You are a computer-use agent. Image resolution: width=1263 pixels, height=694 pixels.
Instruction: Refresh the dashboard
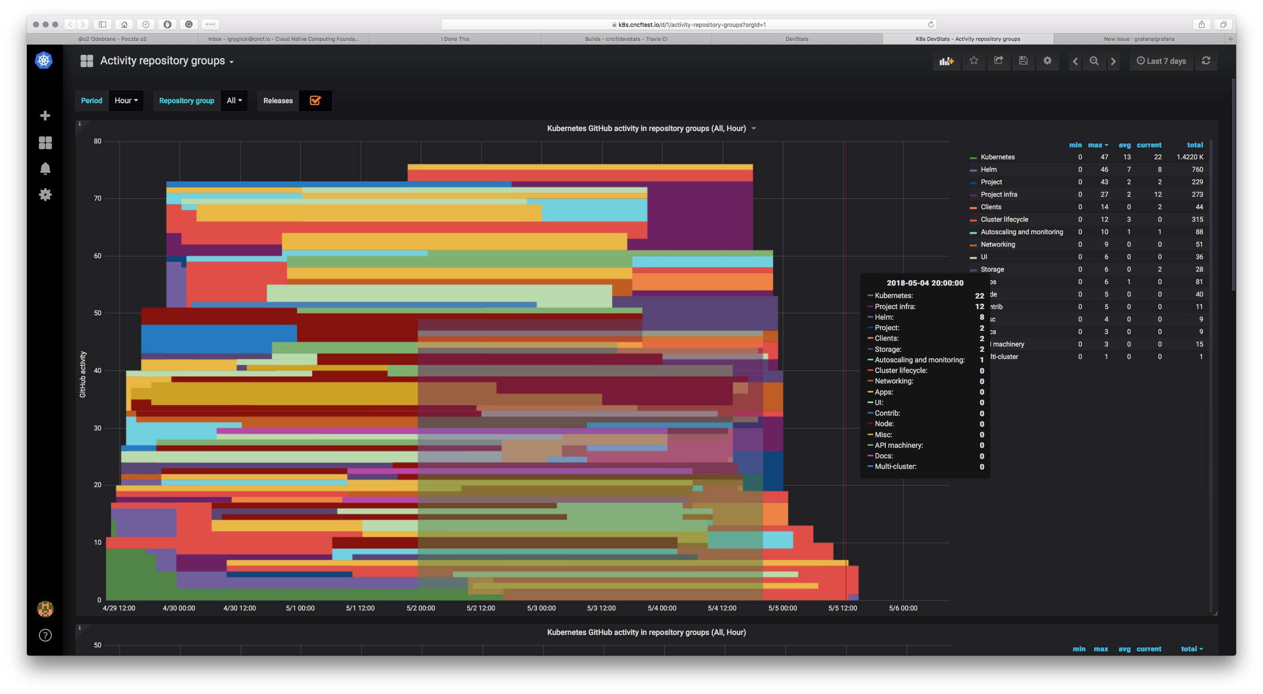click(1206, 61)
